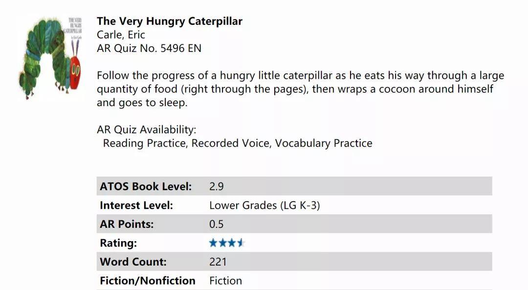528x290 pixels.
Task: Click the ATOS Book Level label
Action: (x=146, y=186)
